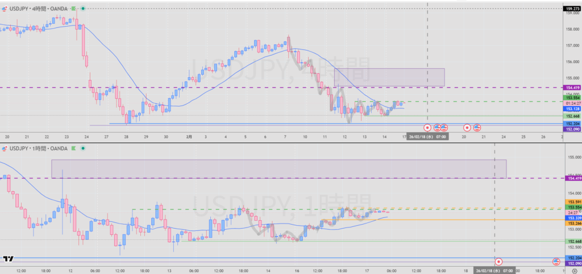
Task: Select the purple rectangle zone on 4-hour chart
Action: (x=389, y=77)
